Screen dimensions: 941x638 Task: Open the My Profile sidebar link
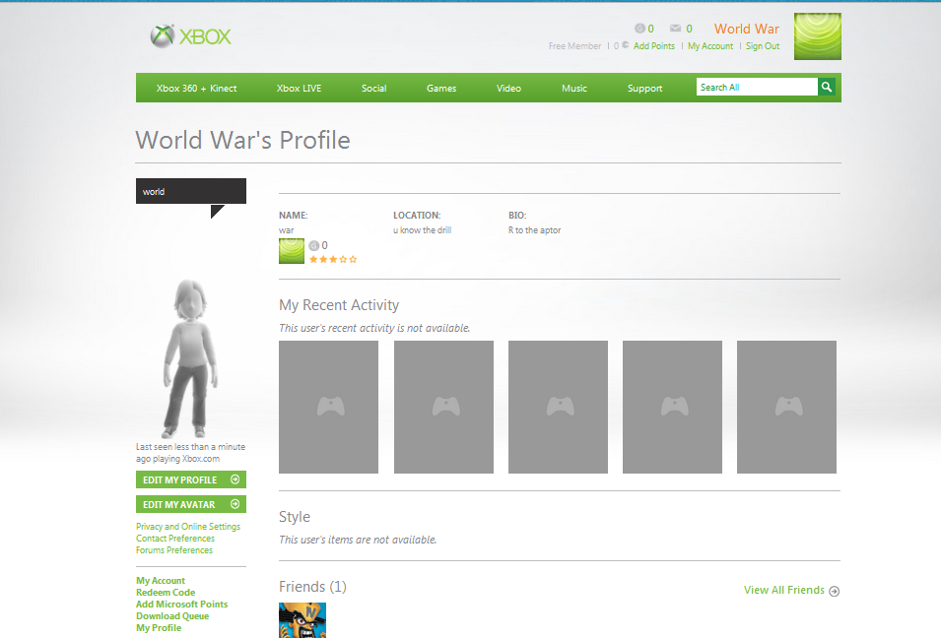159,628
